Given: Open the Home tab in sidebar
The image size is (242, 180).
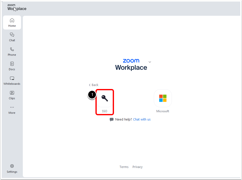Looking at the screenshot, I should coord(12,22).
